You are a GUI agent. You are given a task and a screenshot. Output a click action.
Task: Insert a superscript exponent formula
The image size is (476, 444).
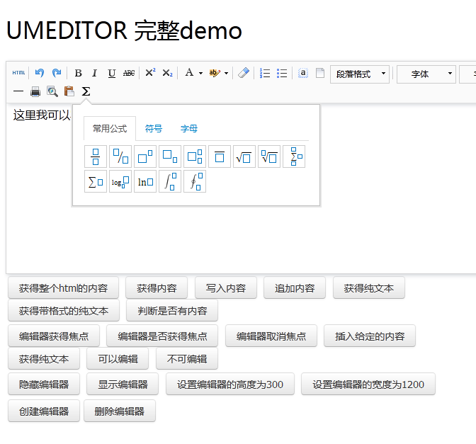tap(145, 156)
